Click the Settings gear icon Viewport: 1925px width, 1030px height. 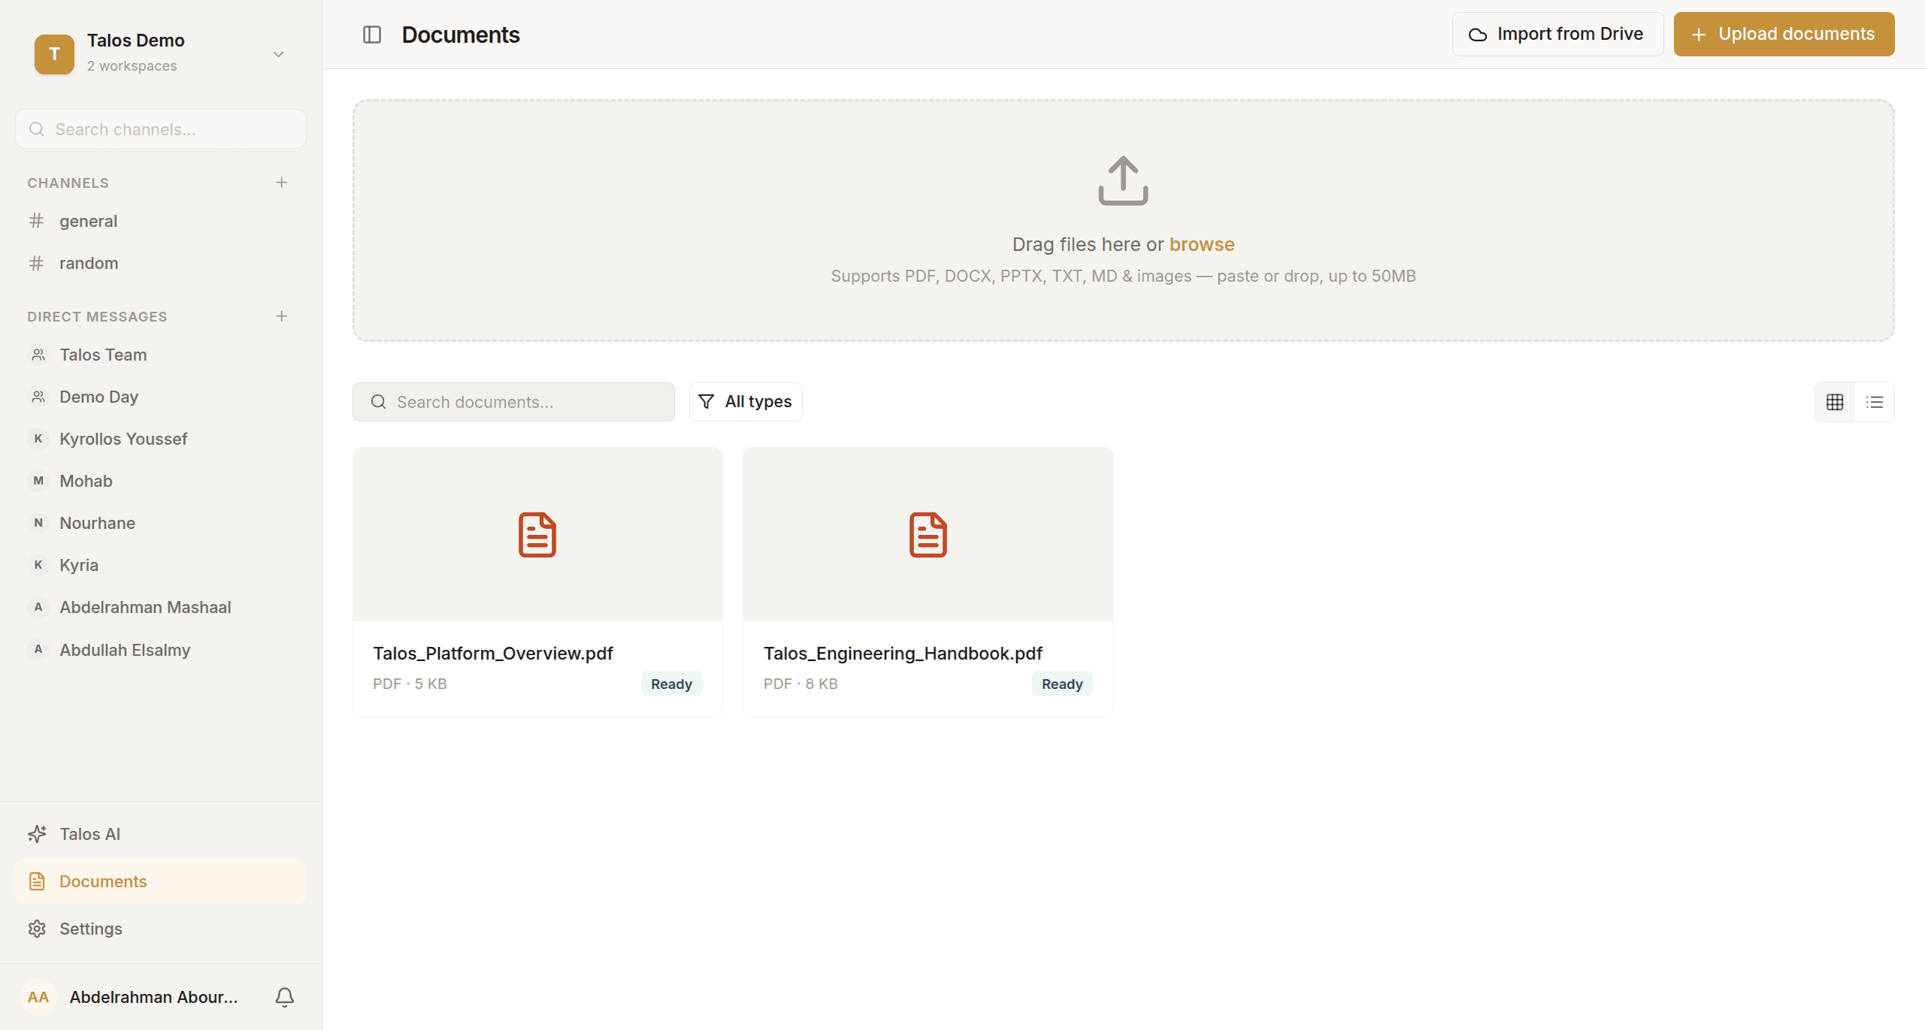click(37, 929)
